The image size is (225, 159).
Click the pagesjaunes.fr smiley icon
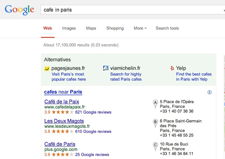(x=47, y=68)
